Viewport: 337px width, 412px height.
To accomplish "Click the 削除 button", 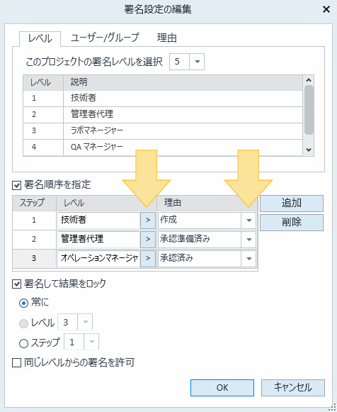I will pyautogui.click(x=292, y=223).
